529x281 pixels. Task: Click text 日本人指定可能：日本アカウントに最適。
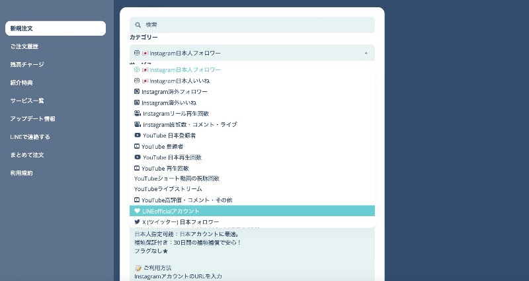187,234
